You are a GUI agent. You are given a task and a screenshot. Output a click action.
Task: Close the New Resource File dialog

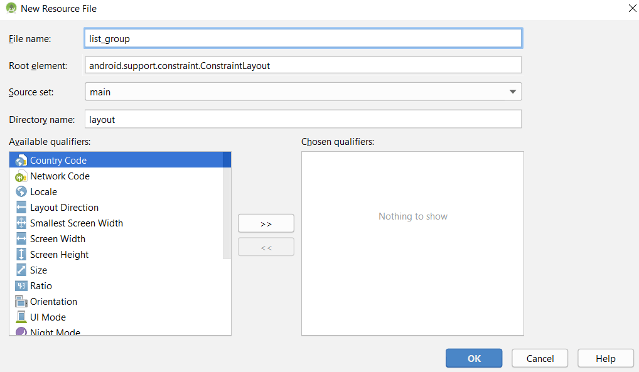click(632, 8)
